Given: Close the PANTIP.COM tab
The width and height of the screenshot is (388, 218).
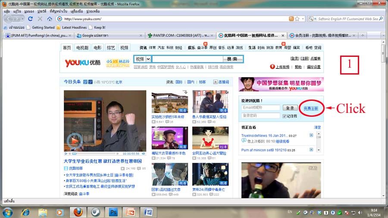Looking at the screenshot, I should pyautogui.click(x=212, y=36).
